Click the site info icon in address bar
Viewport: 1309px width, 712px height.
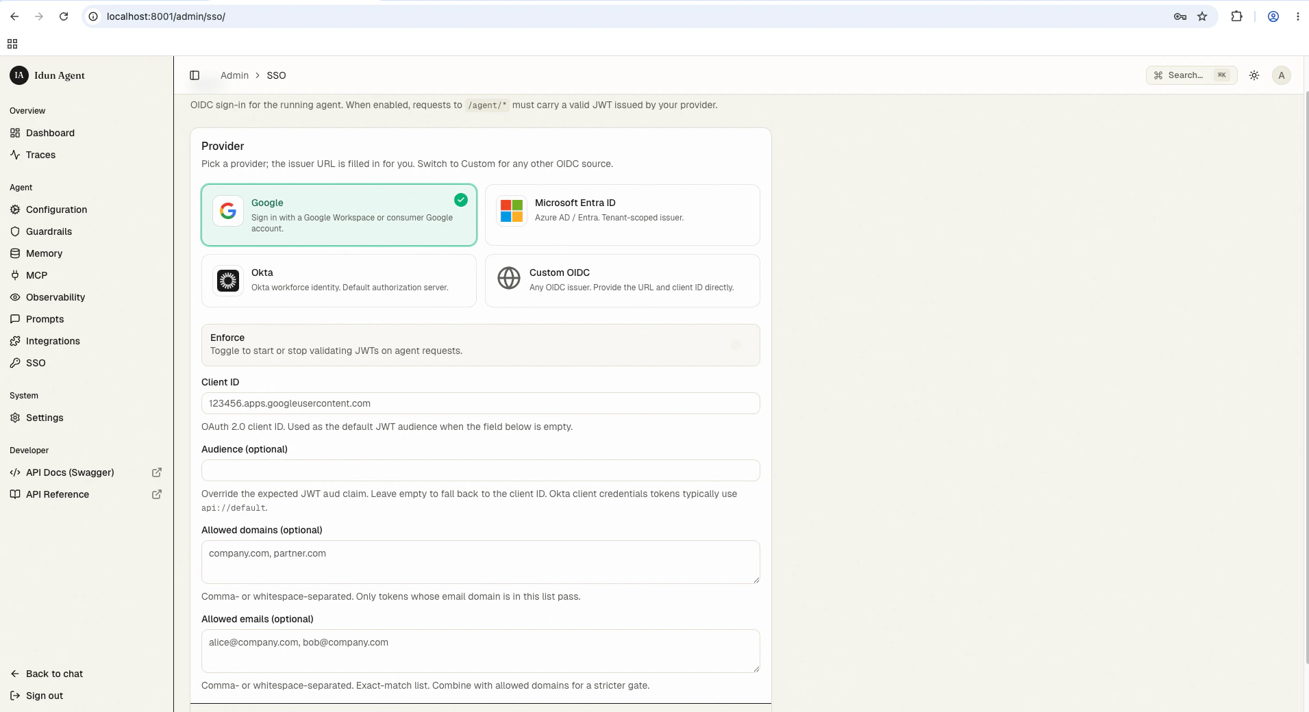pos(94,16)
